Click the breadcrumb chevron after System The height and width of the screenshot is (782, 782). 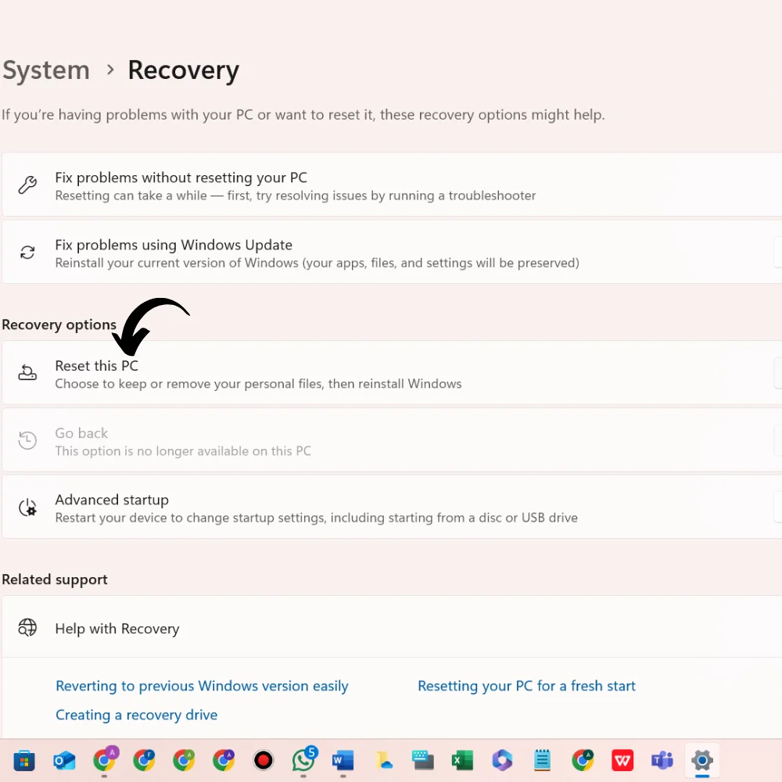(x=110, y=70)
